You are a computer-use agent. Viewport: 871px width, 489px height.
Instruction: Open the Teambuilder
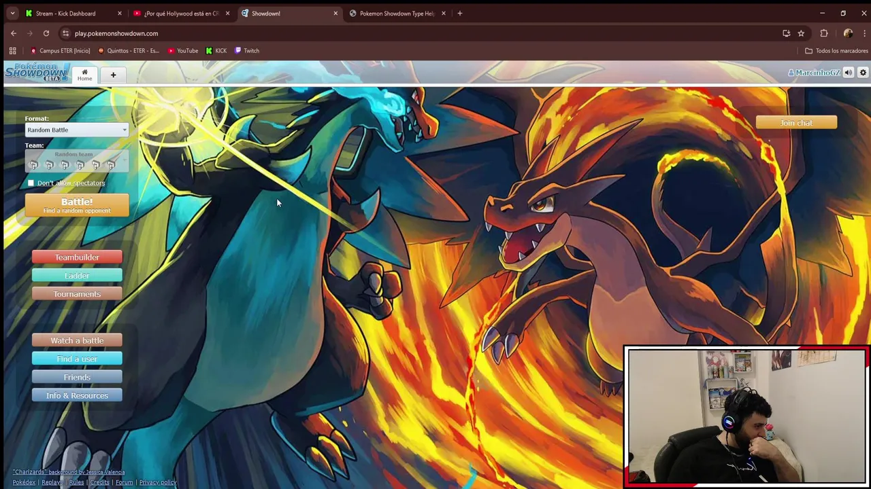(x=77, y=257)
